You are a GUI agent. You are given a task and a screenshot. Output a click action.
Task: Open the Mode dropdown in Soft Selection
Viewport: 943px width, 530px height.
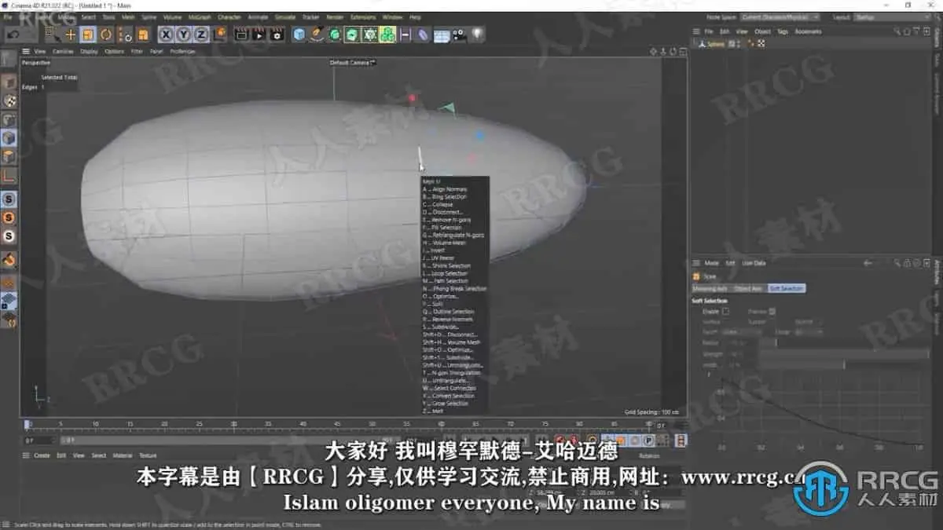(x=808, y=332)
